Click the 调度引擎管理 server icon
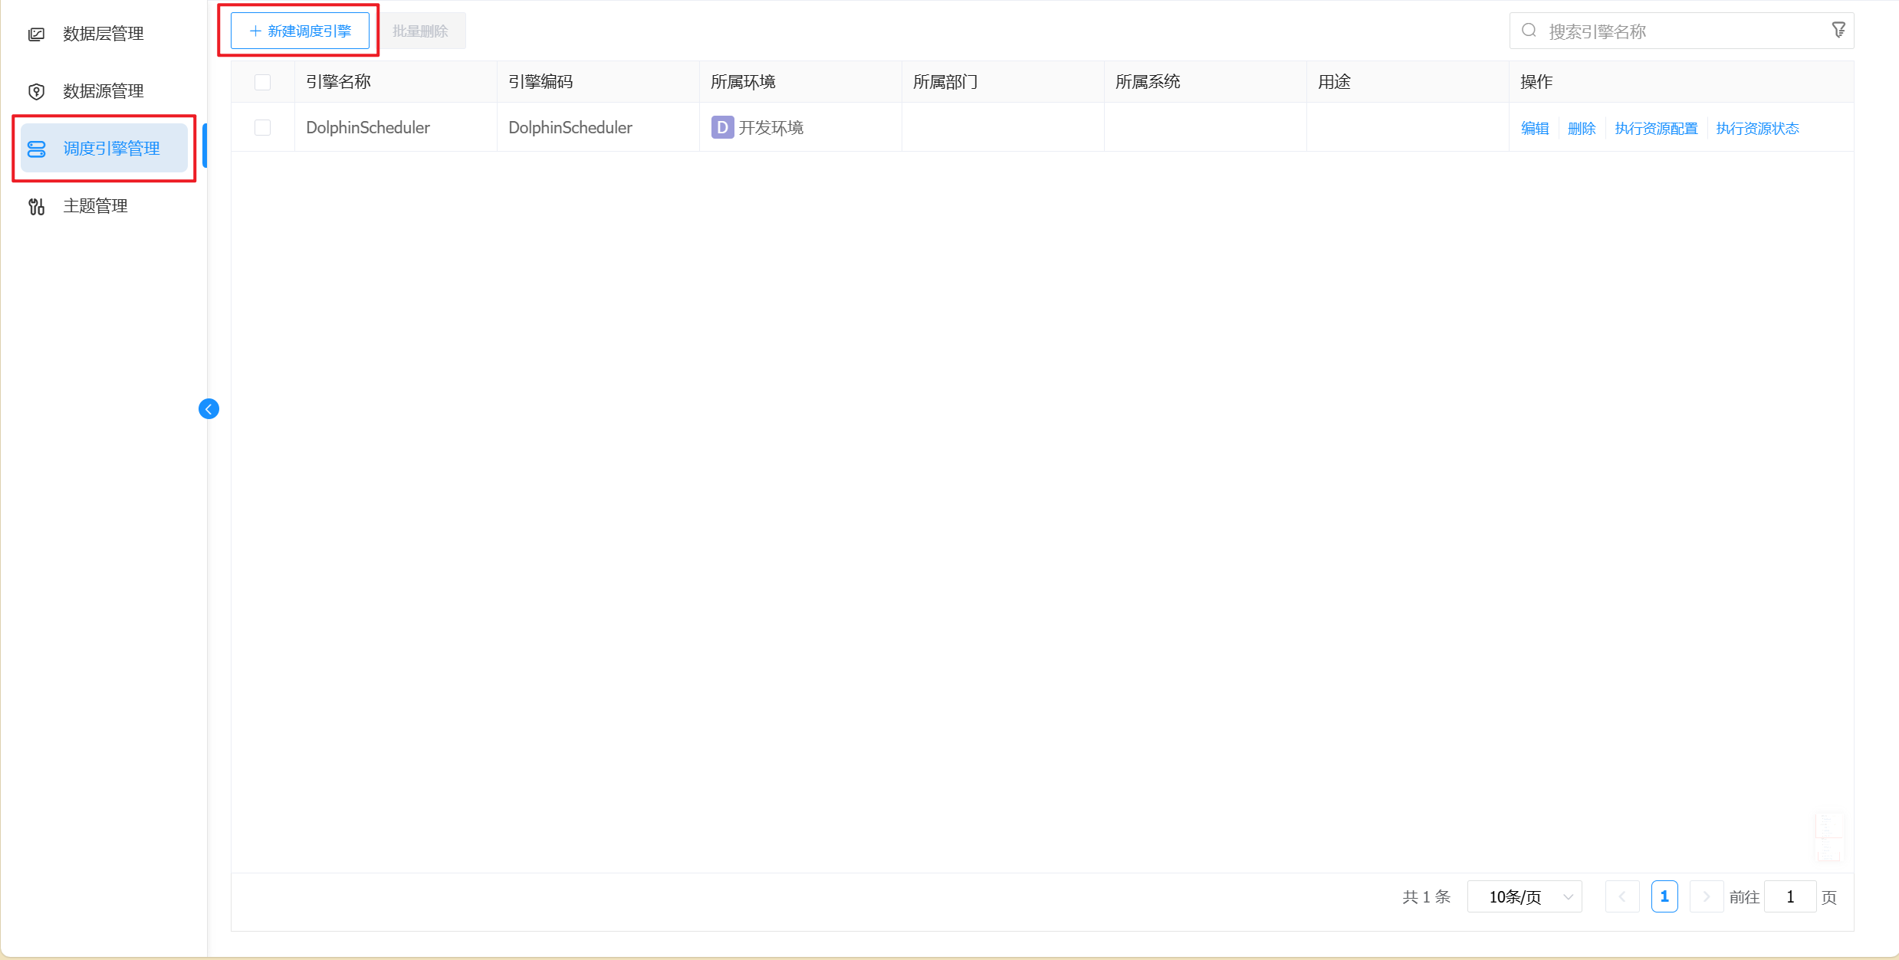The width and height of the screenshot is (1899, 960). (36, 149)
